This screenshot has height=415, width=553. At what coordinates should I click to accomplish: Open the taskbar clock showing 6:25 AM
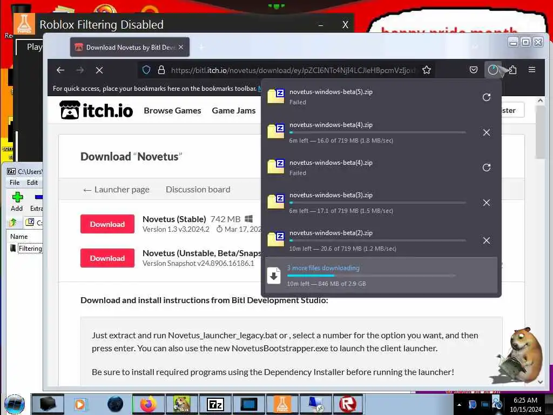pos(525,404)
